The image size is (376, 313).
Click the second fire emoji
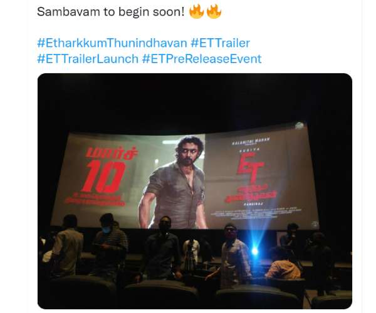click(x=214, y=11)
